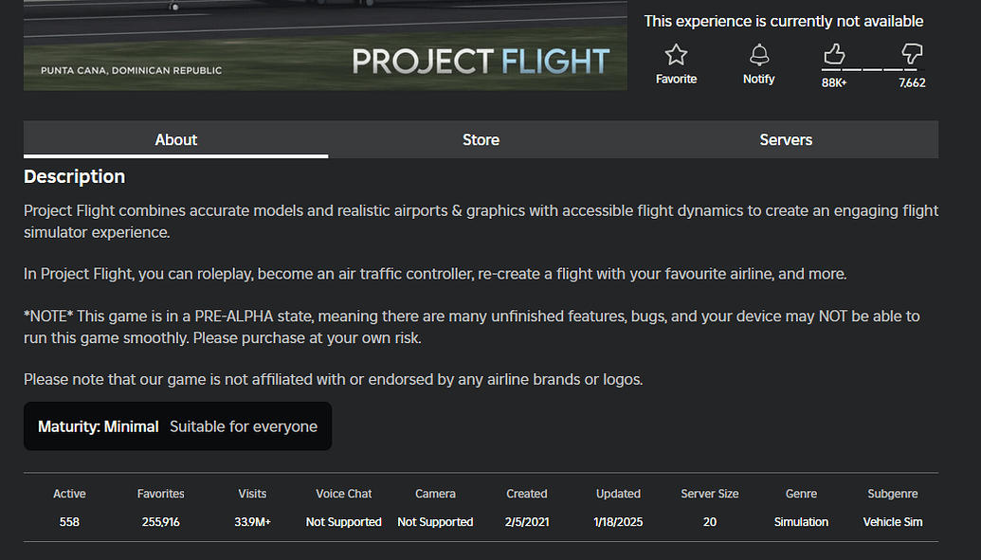
Task: Open the Store tab
Action: click(x=481, y=139)
